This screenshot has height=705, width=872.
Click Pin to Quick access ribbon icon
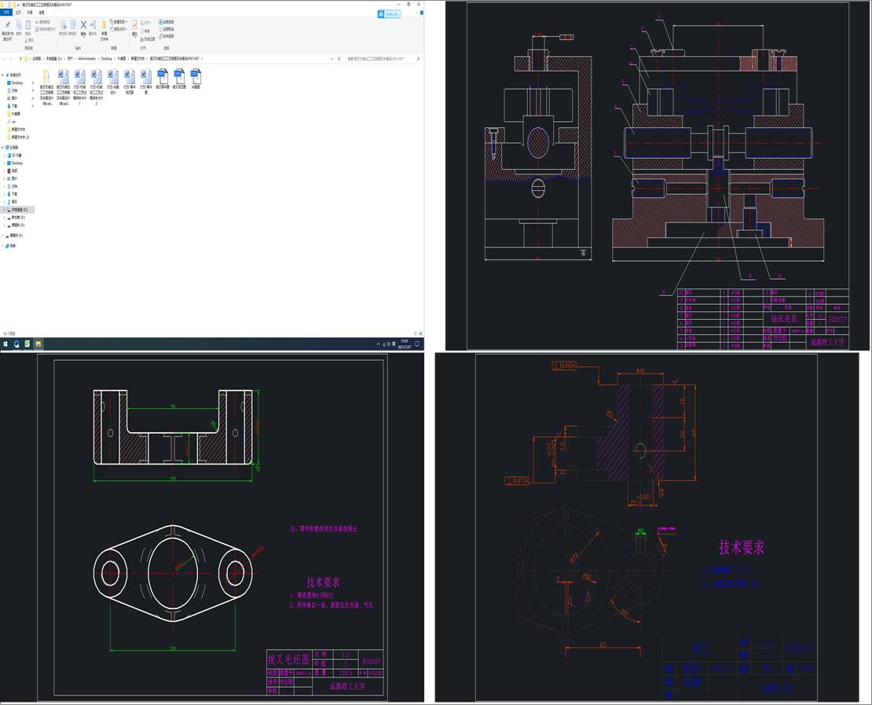[8, 25]
